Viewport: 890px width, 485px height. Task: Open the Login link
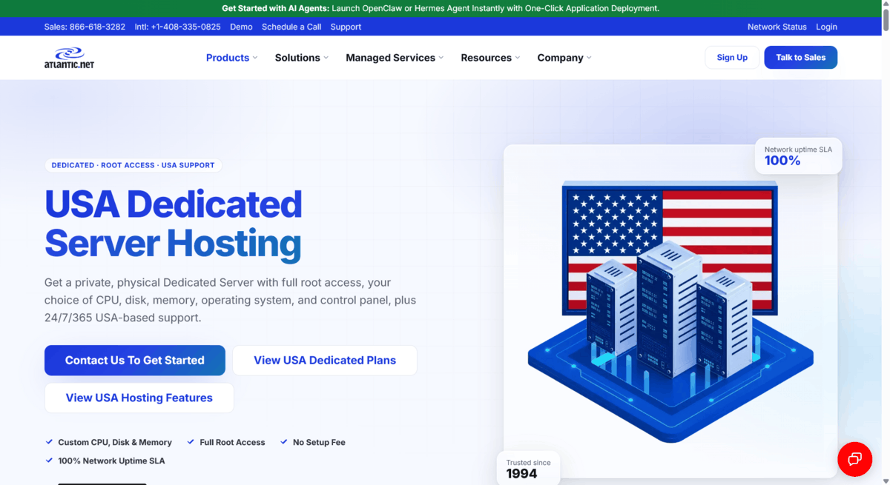826,27
